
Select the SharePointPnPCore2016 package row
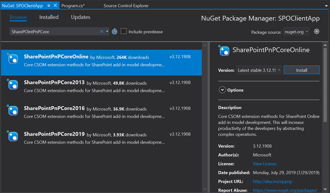[x=101, y=114]
